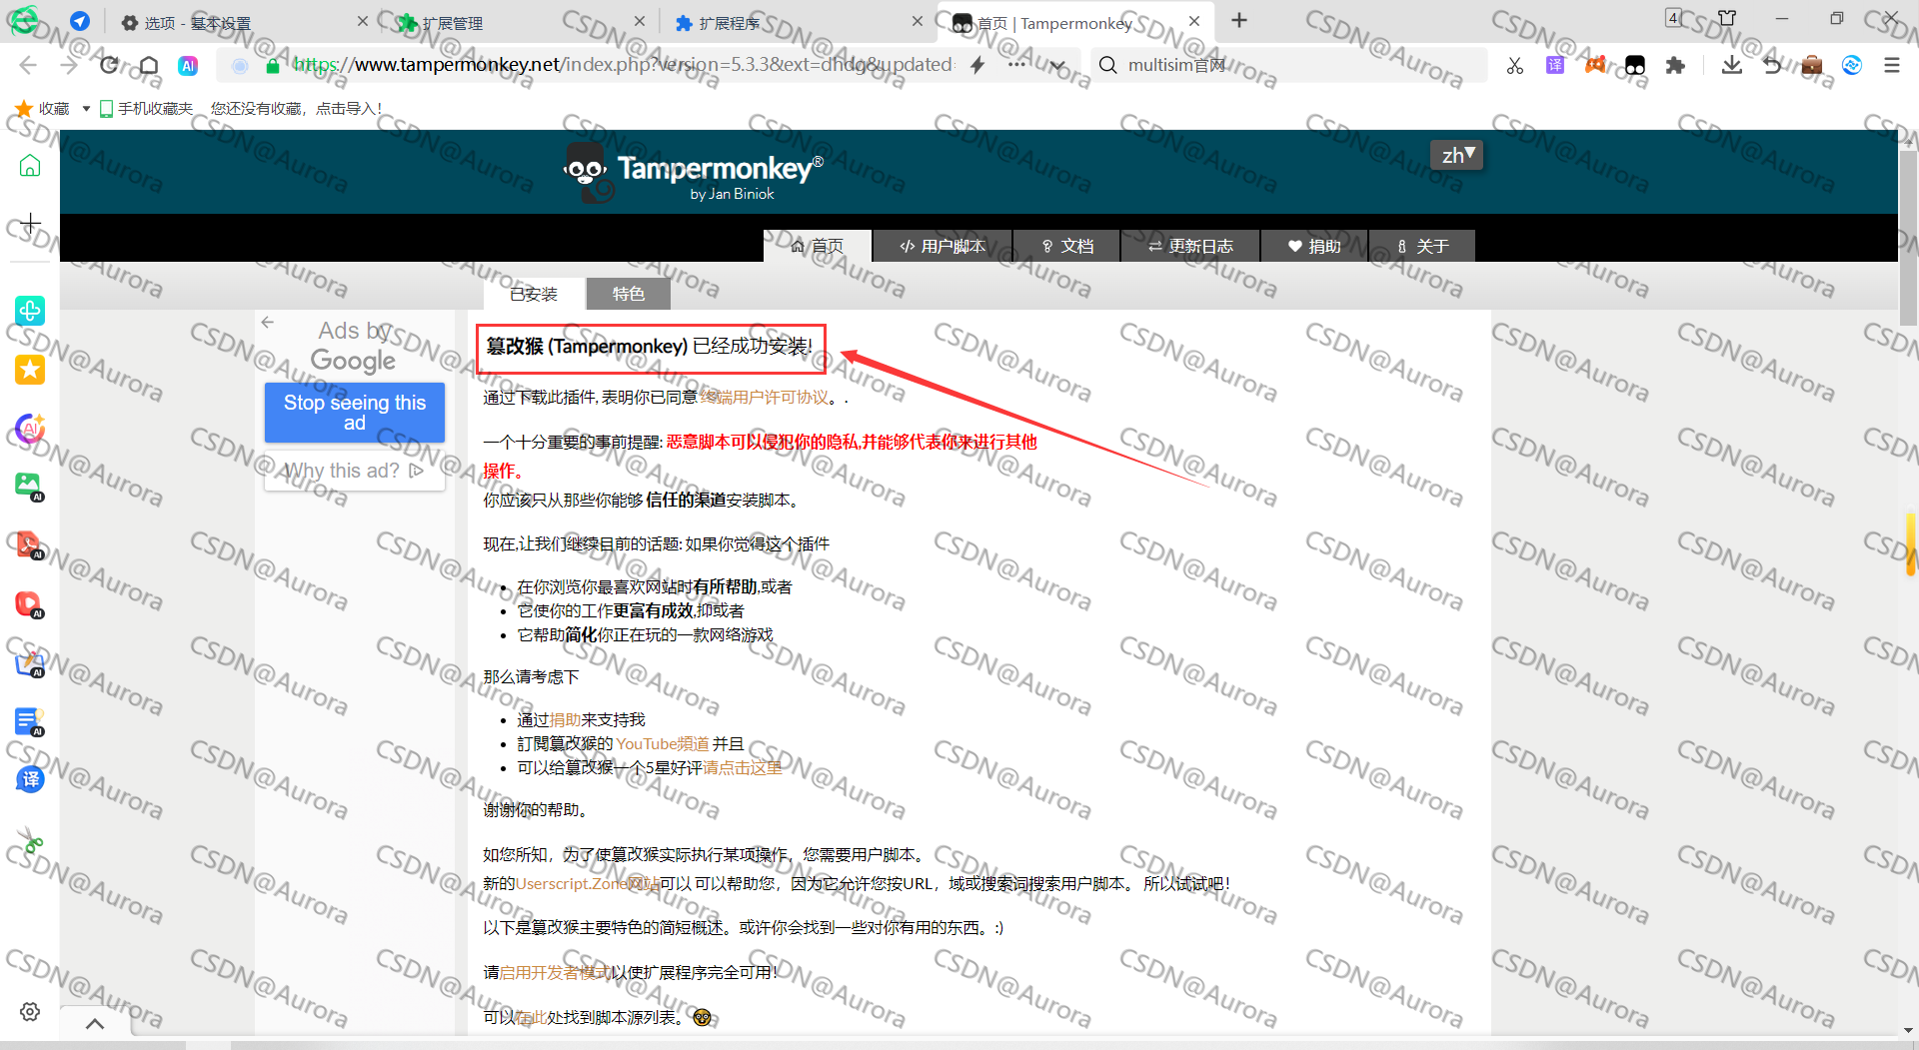Open 手机收藏夹 mobile bookmarks
The width and height of the screenshot is (1919, 1050).
click(146, 108)
